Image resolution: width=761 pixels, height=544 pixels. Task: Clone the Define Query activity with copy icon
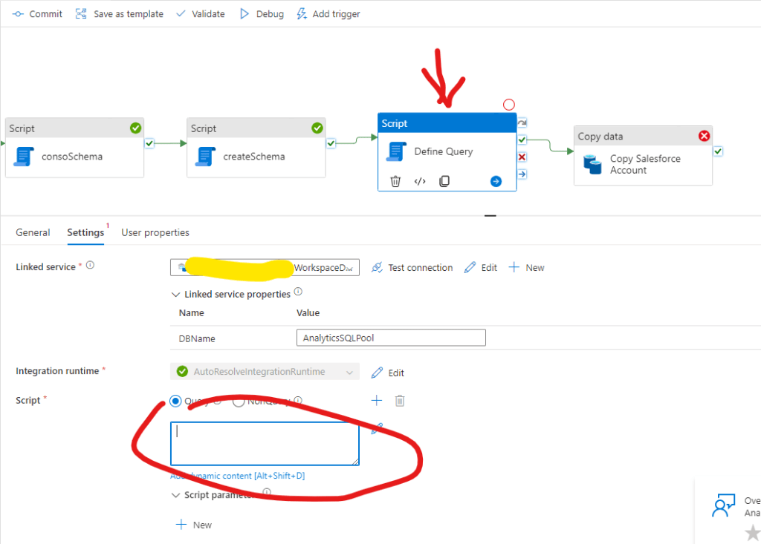pos(444,181)
